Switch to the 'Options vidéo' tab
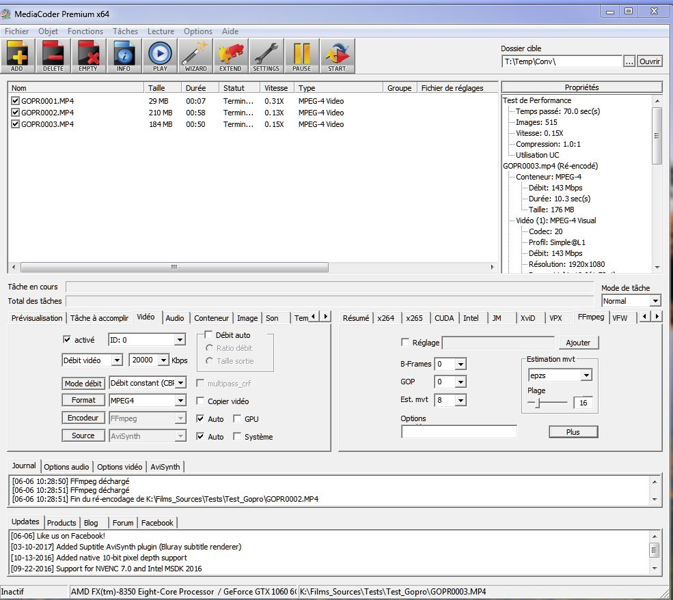Image resolution: width=673 pixels, height=600 pixels. click(120, 467)
